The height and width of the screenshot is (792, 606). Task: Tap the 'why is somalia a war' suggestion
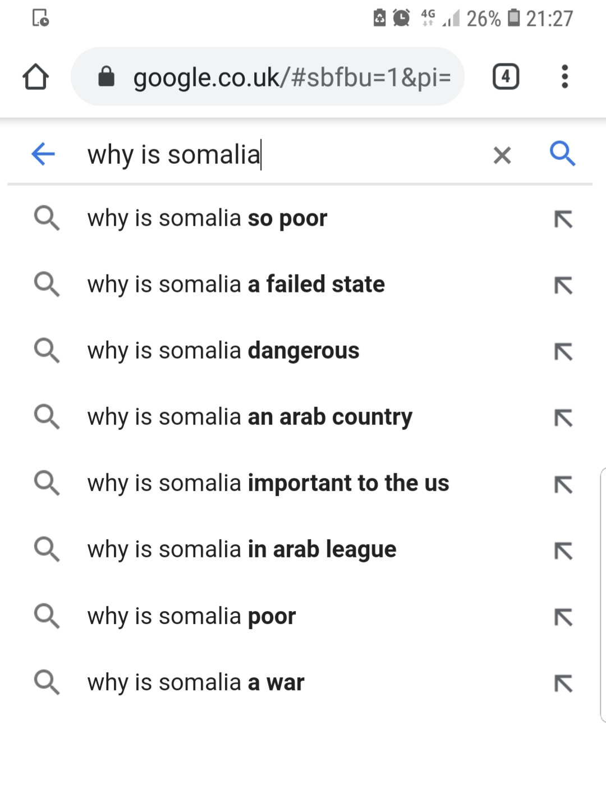pyautogui.click(x=196, y=683)
